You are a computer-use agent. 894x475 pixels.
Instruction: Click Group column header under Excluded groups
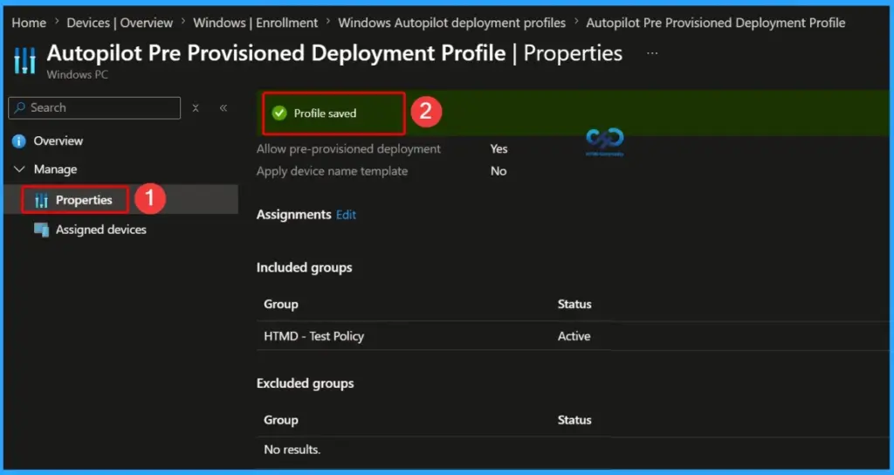tap(280, 420)
